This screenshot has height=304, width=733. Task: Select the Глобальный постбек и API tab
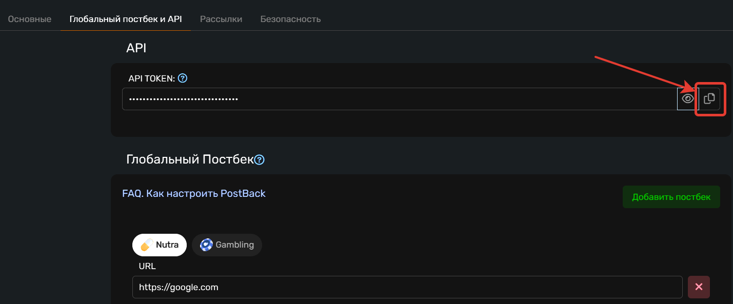(126, 19)
